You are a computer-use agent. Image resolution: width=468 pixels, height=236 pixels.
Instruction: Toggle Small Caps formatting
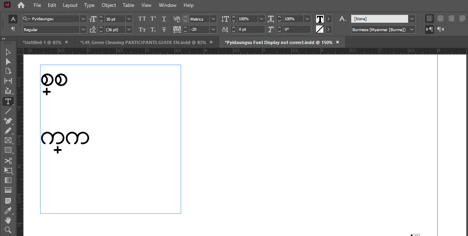(x=142, y=29)
